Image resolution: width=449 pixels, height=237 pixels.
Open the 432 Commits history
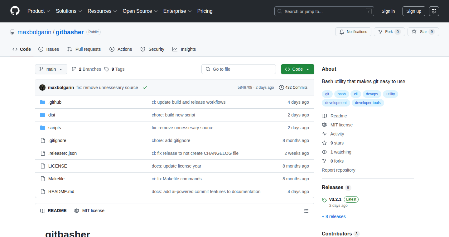293,88
